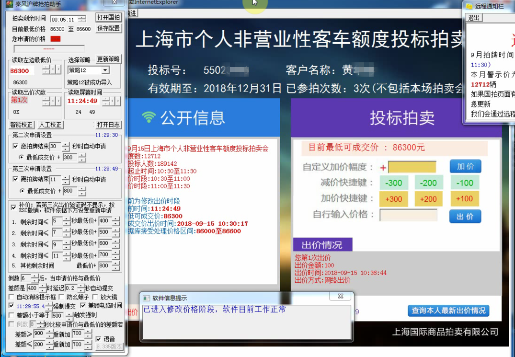
Task: Enable 防幺蛾子 checkbox
Action: pyautogui.click(x=61, y=297)
